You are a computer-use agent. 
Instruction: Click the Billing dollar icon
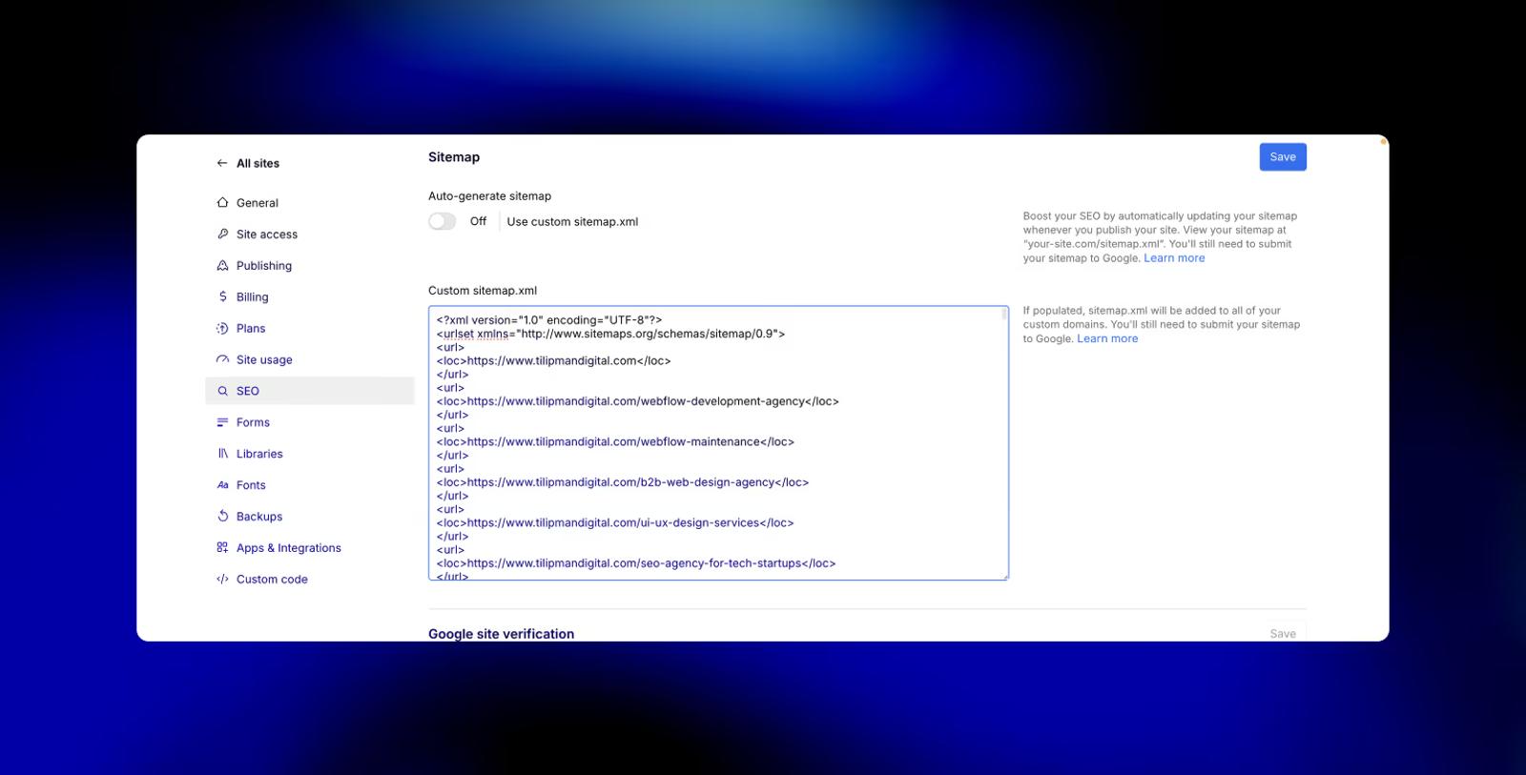[222, 296]
